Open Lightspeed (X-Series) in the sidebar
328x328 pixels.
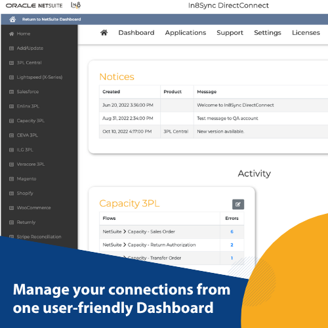pos(39,77)
